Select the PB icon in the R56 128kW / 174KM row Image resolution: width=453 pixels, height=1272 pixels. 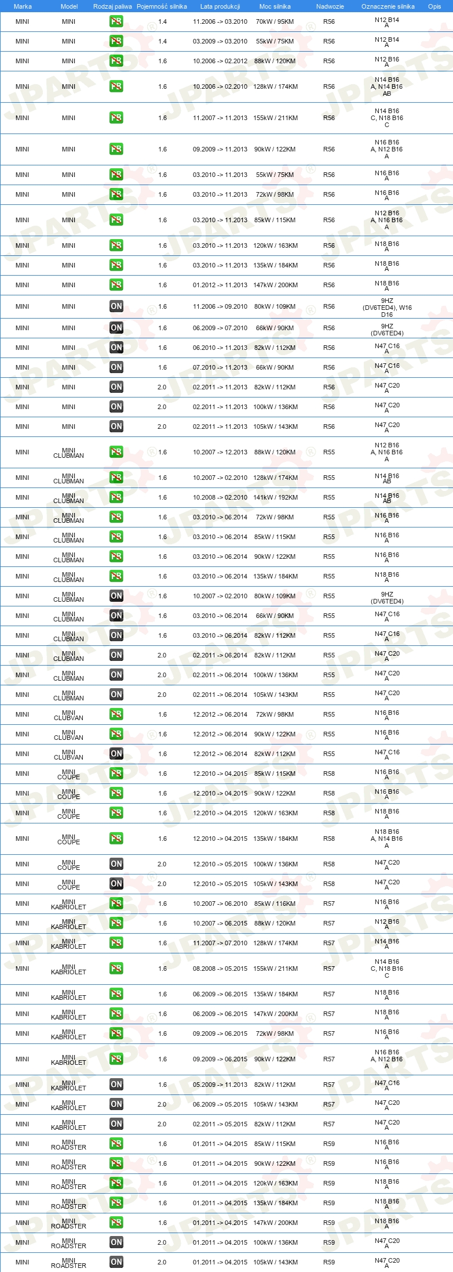click(x=116, y=86)
